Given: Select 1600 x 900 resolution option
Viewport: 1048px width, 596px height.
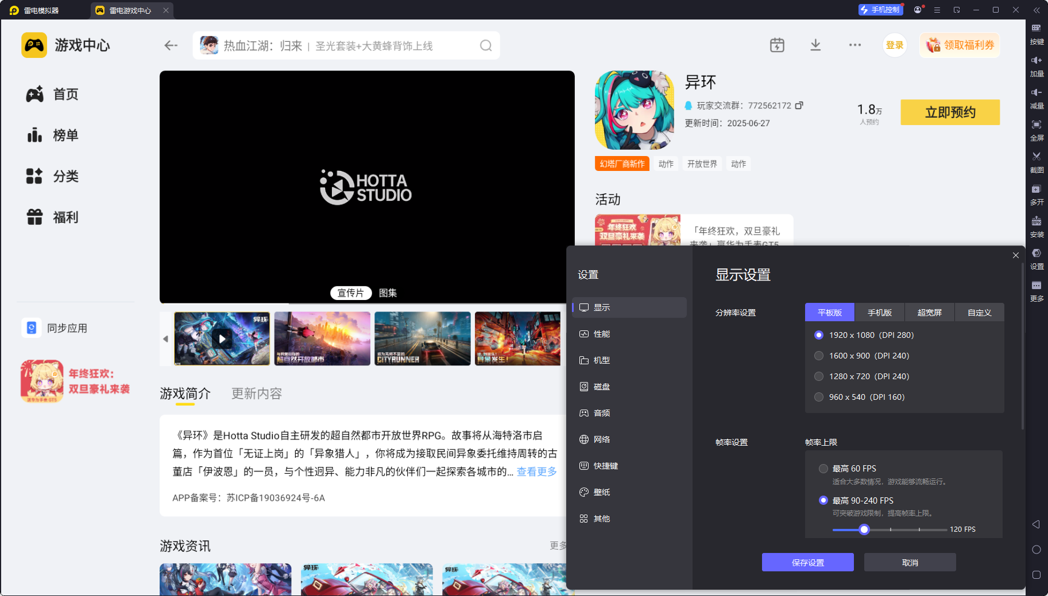Looking at the screenshot, I should click(x=819, y=356).
